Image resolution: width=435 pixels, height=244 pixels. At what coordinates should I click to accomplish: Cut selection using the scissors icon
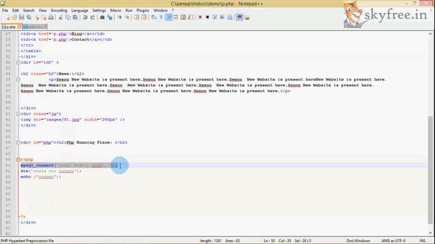pos(60,18)
